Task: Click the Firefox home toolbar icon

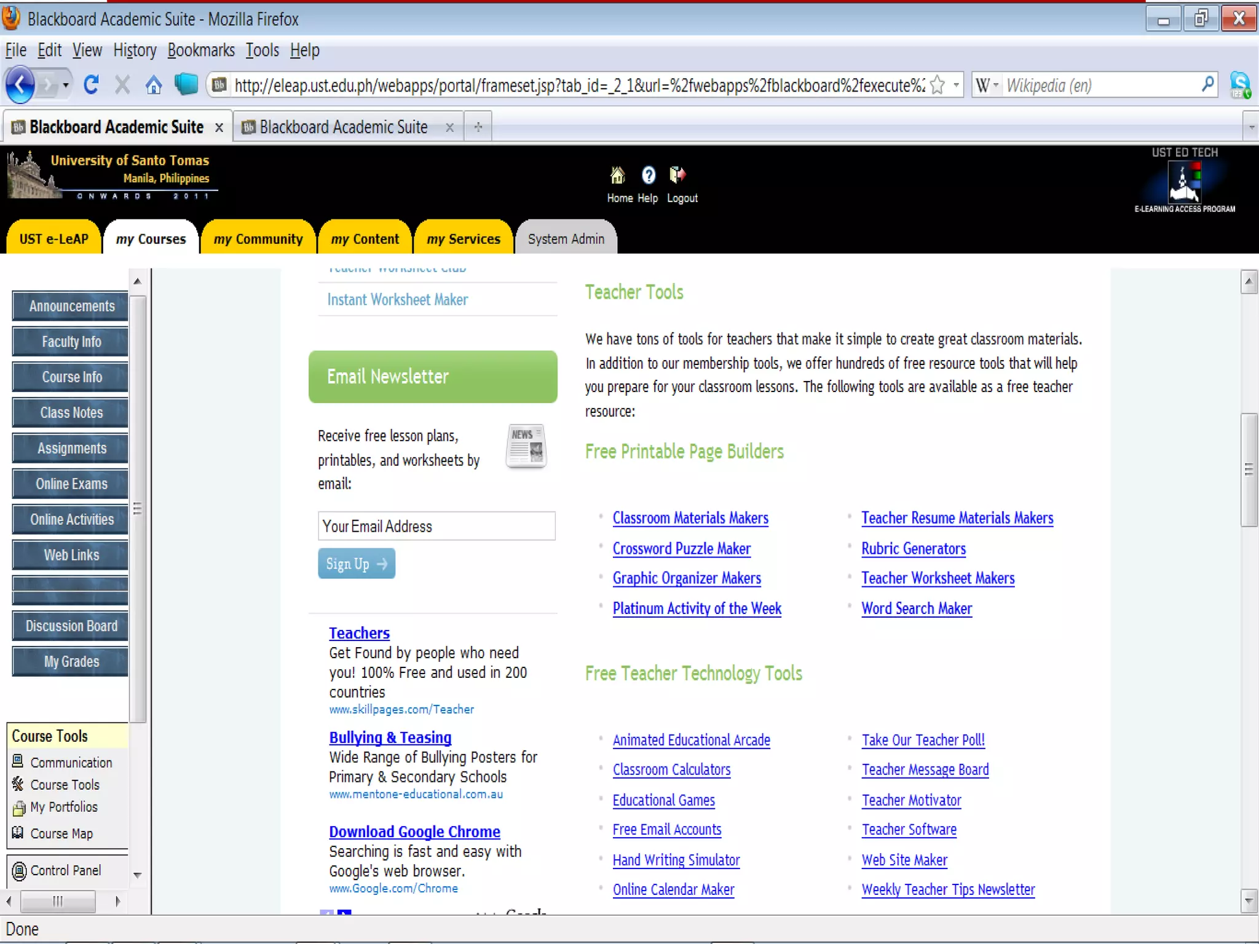Action: (154, 85)
